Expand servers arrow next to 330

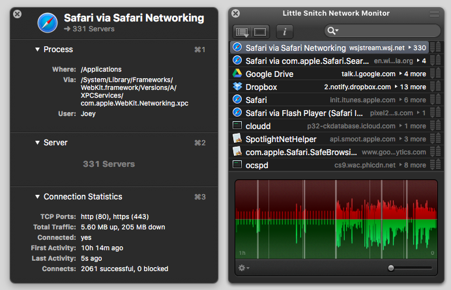[410, 48]
